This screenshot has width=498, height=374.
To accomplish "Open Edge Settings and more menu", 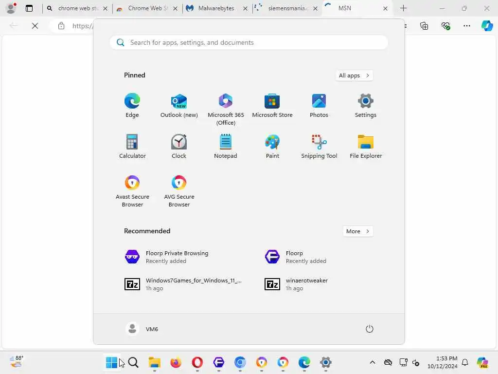I will point(466,26).
